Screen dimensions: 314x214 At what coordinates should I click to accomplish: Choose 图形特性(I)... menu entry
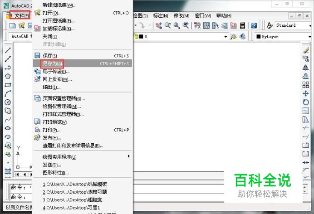83,173
